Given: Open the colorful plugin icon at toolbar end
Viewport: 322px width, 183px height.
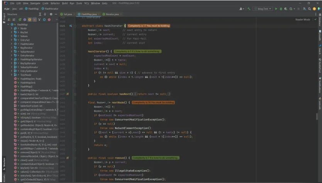Looking at the screenshot, I should (x=319, y=9).
